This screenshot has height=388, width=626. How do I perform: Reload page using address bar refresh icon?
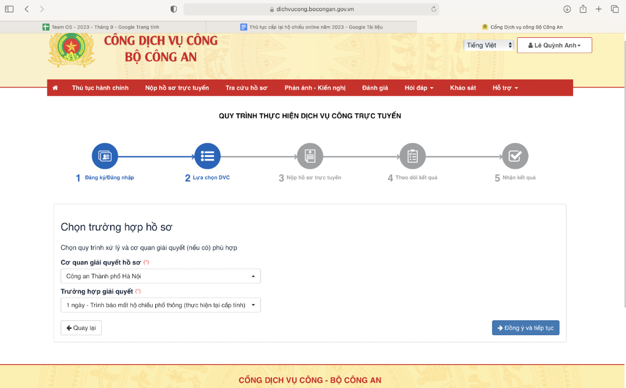point(434,9)
